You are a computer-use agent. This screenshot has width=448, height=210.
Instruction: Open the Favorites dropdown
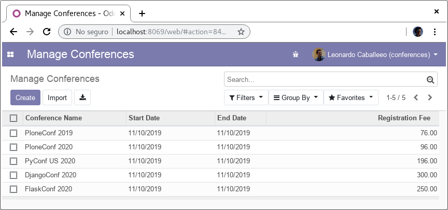click(x=351, y=97)
